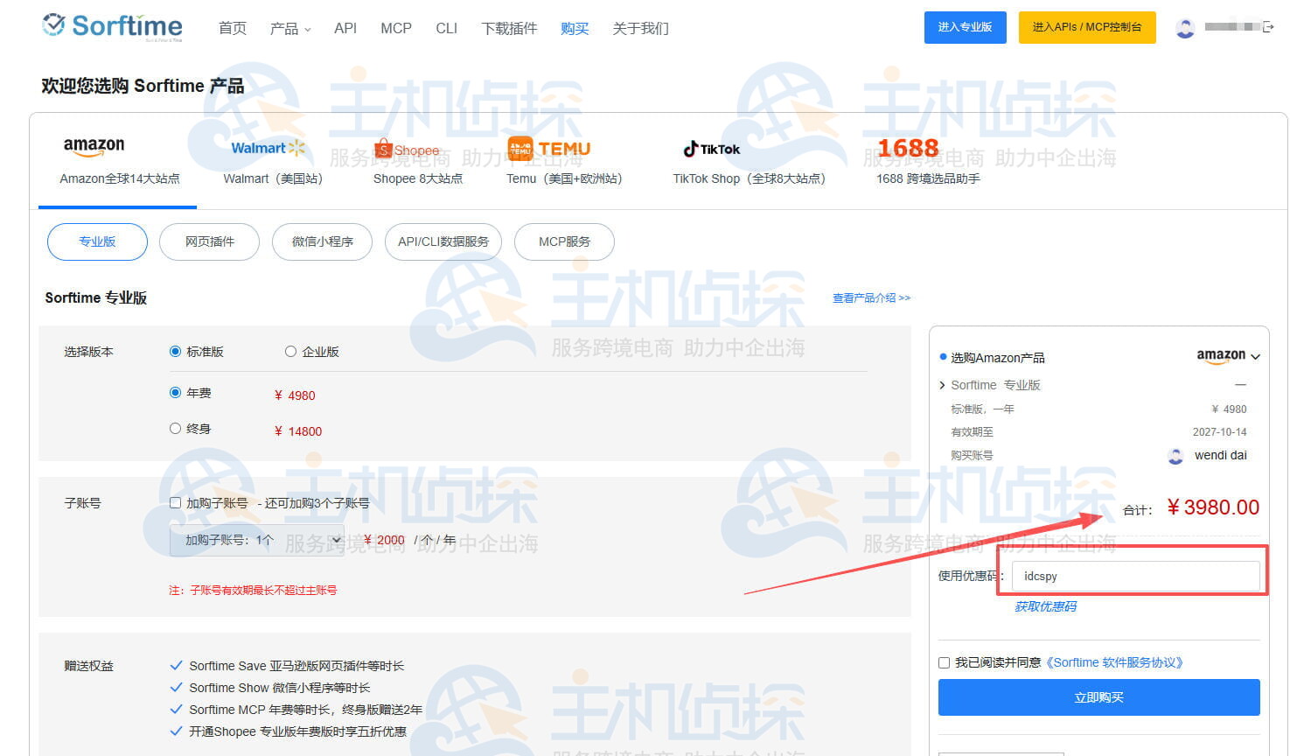Select the Amazon platform logo tab

point(94,146)
